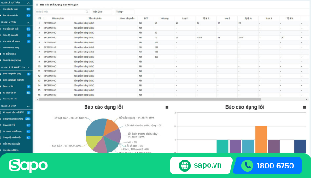Click 'Hở bạt biên - 28.571428571%' label
The height and width of the screenshot is (178, 311).
(70, 118)
